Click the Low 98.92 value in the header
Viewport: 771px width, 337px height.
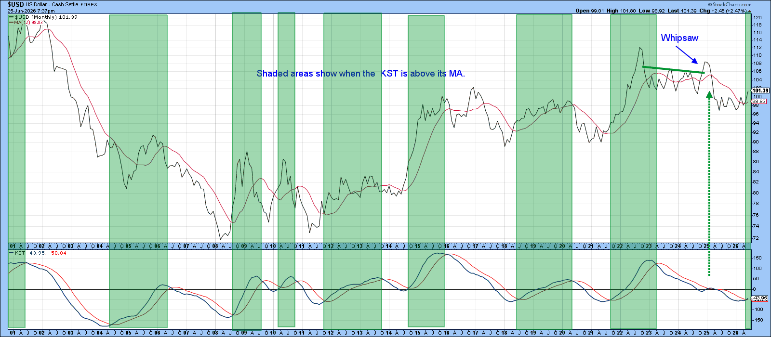tap(652, 11)
